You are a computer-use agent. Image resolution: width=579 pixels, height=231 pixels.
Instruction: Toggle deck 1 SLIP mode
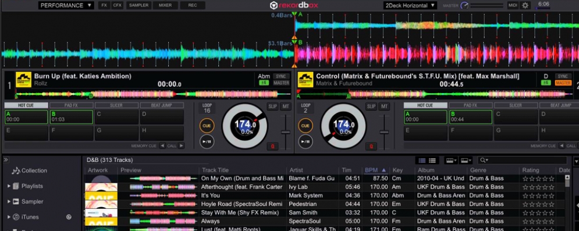click(272, 106)
